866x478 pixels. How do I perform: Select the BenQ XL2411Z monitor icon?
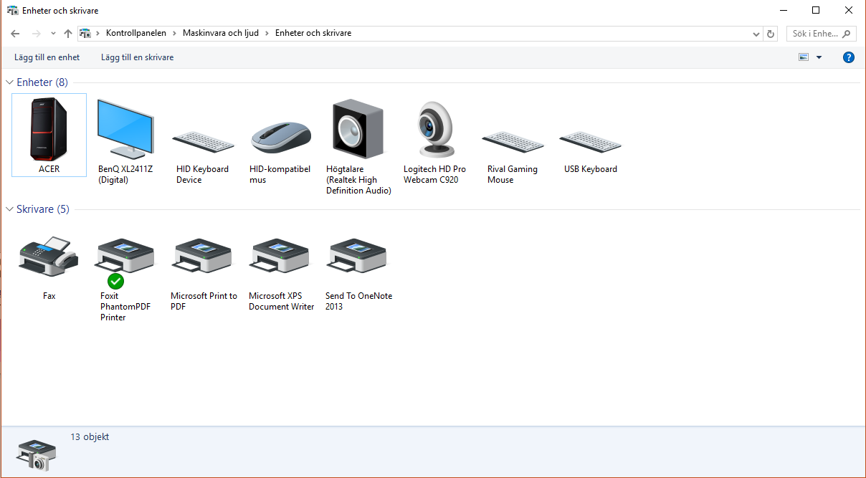pyautogui.click(x=125, y=129)
